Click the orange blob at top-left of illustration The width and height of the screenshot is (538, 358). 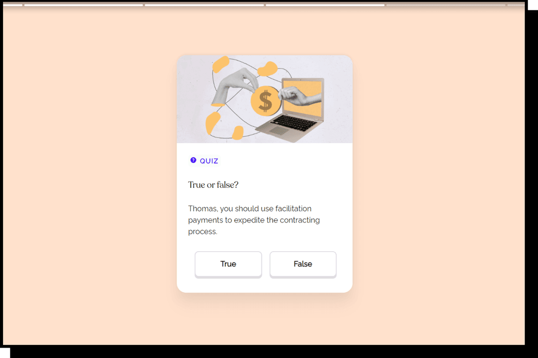(x=221, y=65)
